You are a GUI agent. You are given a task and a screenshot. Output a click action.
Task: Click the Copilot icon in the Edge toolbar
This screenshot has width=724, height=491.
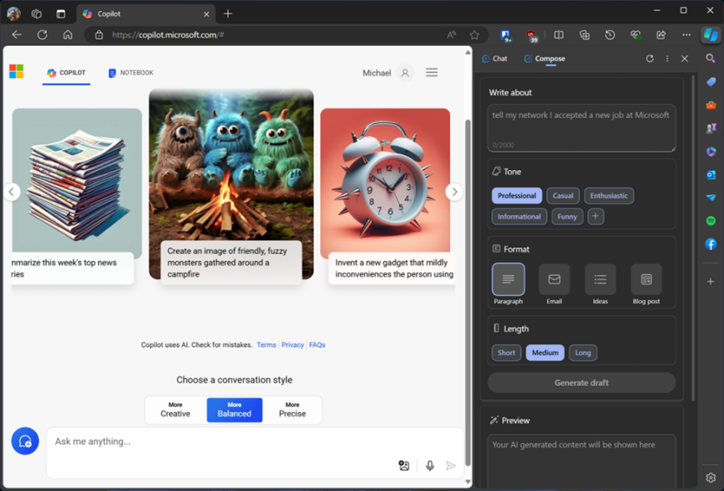[711, 35]
